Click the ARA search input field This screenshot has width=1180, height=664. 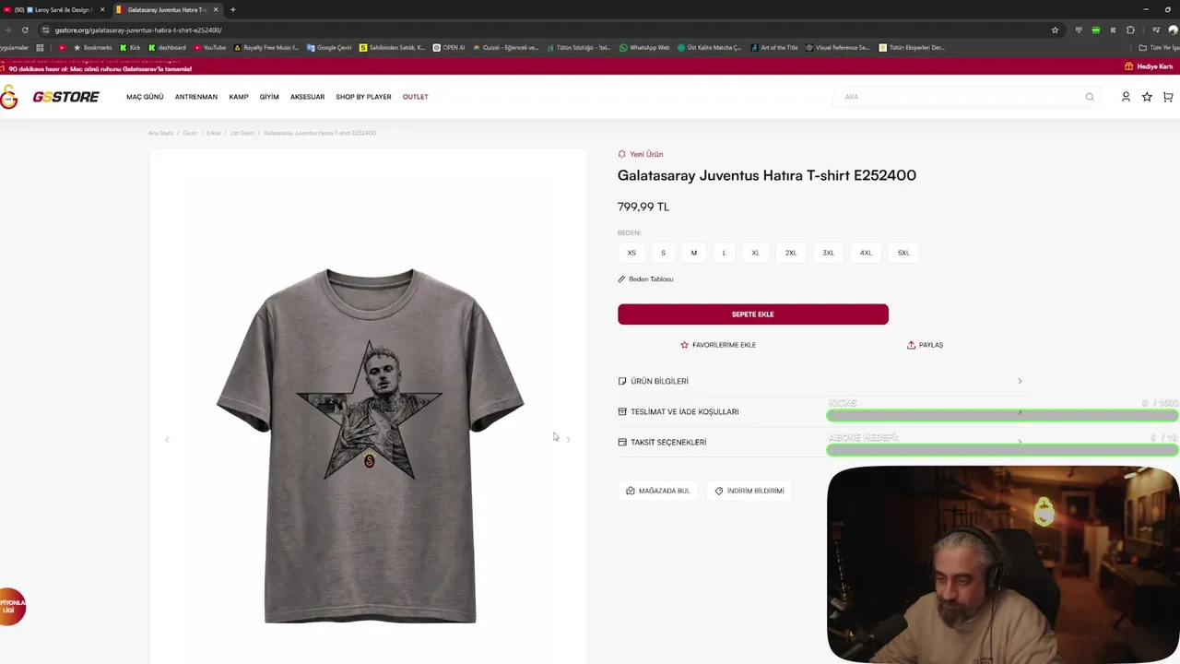pos(959,97)
